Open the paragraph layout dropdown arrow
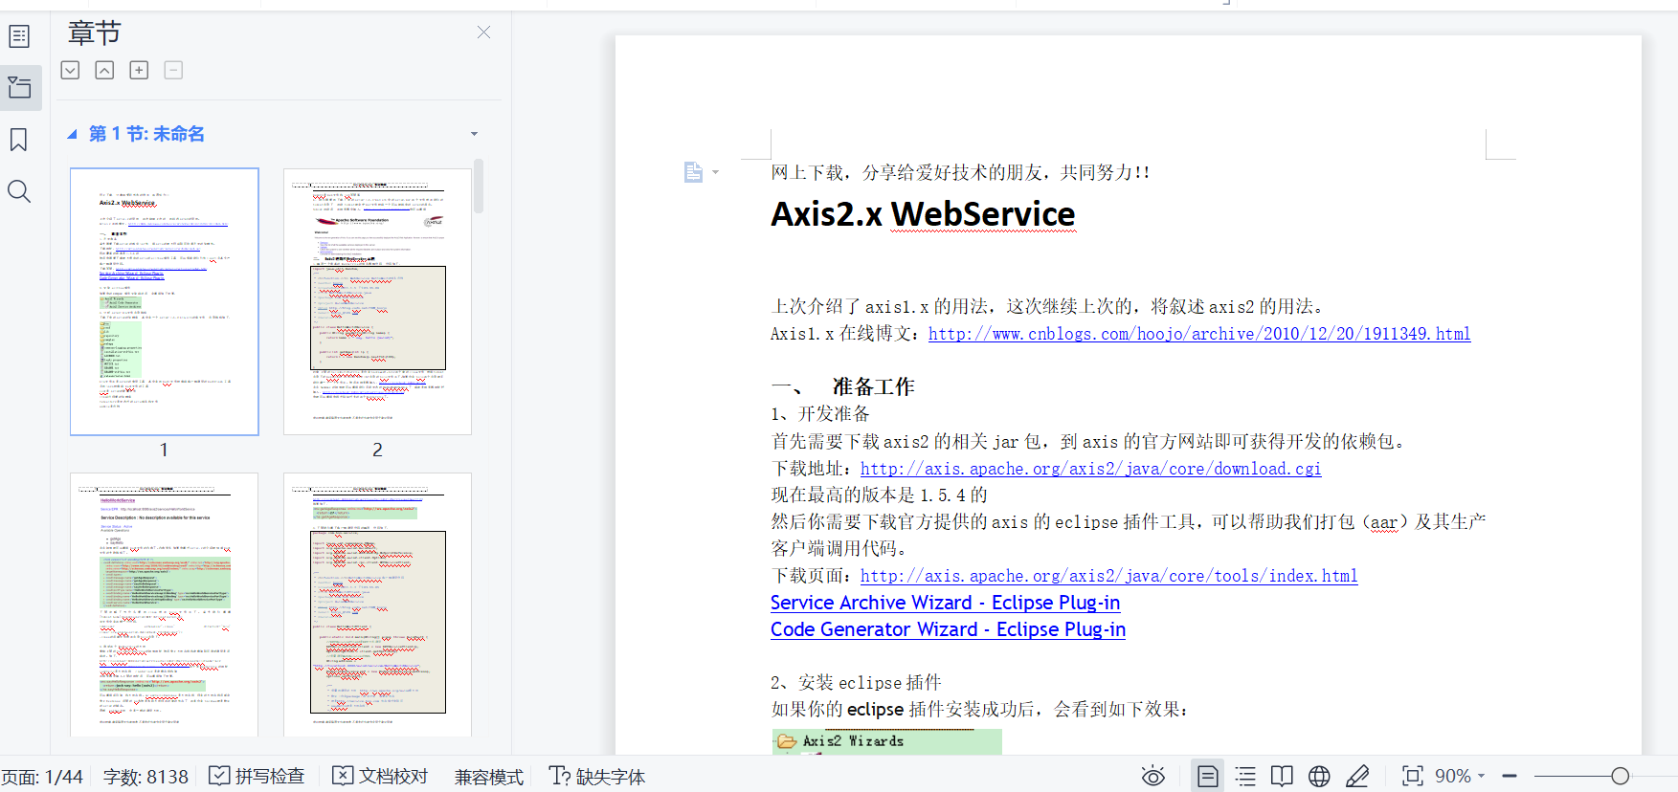 click(716, 172)
